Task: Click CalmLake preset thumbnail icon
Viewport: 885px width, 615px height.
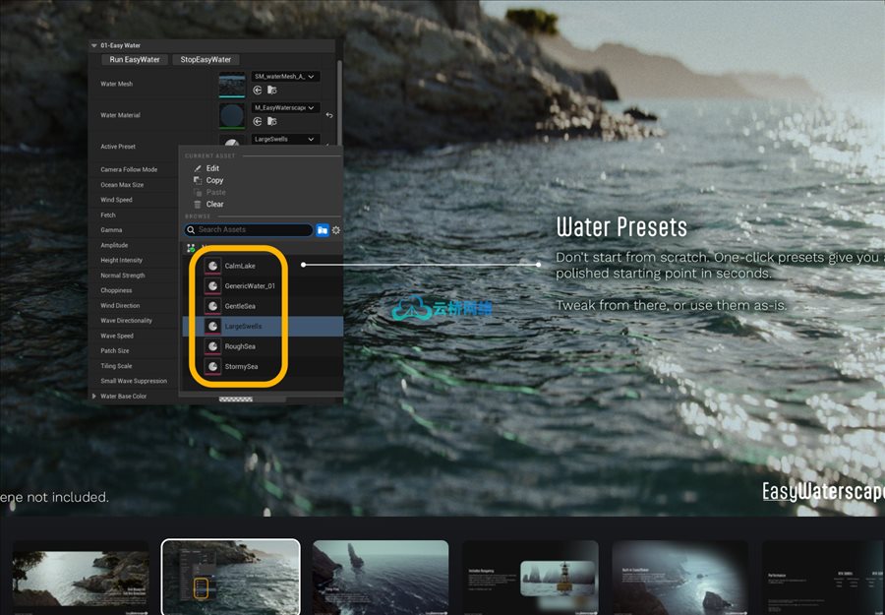Action: pyautogui.click(x=212, y=266)
